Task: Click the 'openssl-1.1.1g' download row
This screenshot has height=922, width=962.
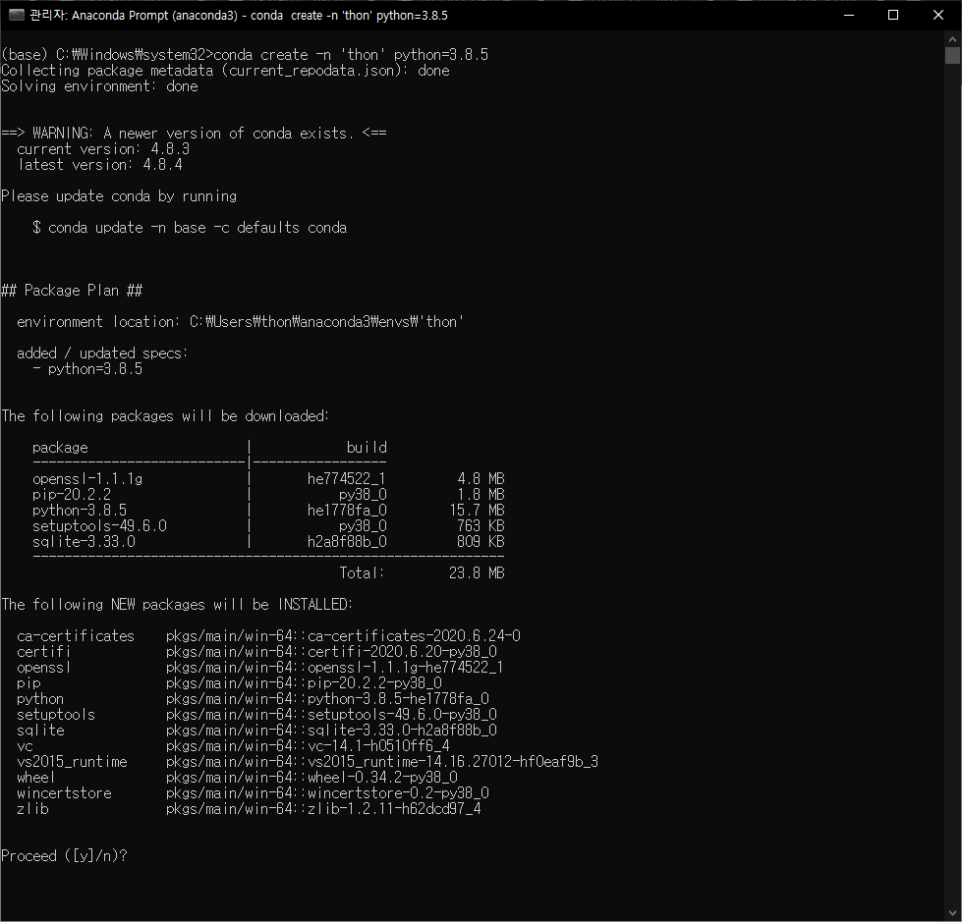Action: pyautogui.click(x=268, y=479)
